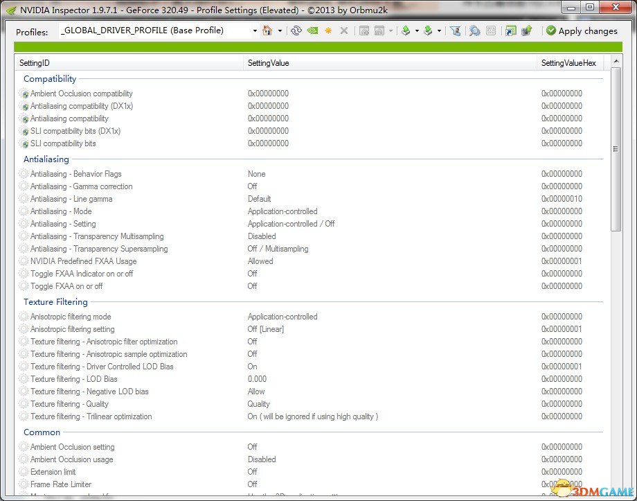The image size is (637, 501).
Task: Click the 'Allow' value for Negative LOD bias
Action: coord(256,392)
